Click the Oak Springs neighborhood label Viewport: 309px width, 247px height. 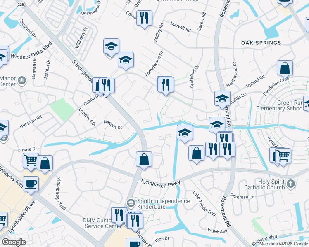click(261, 43)
